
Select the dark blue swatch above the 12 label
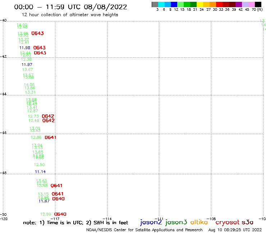(x=174, y=4)
